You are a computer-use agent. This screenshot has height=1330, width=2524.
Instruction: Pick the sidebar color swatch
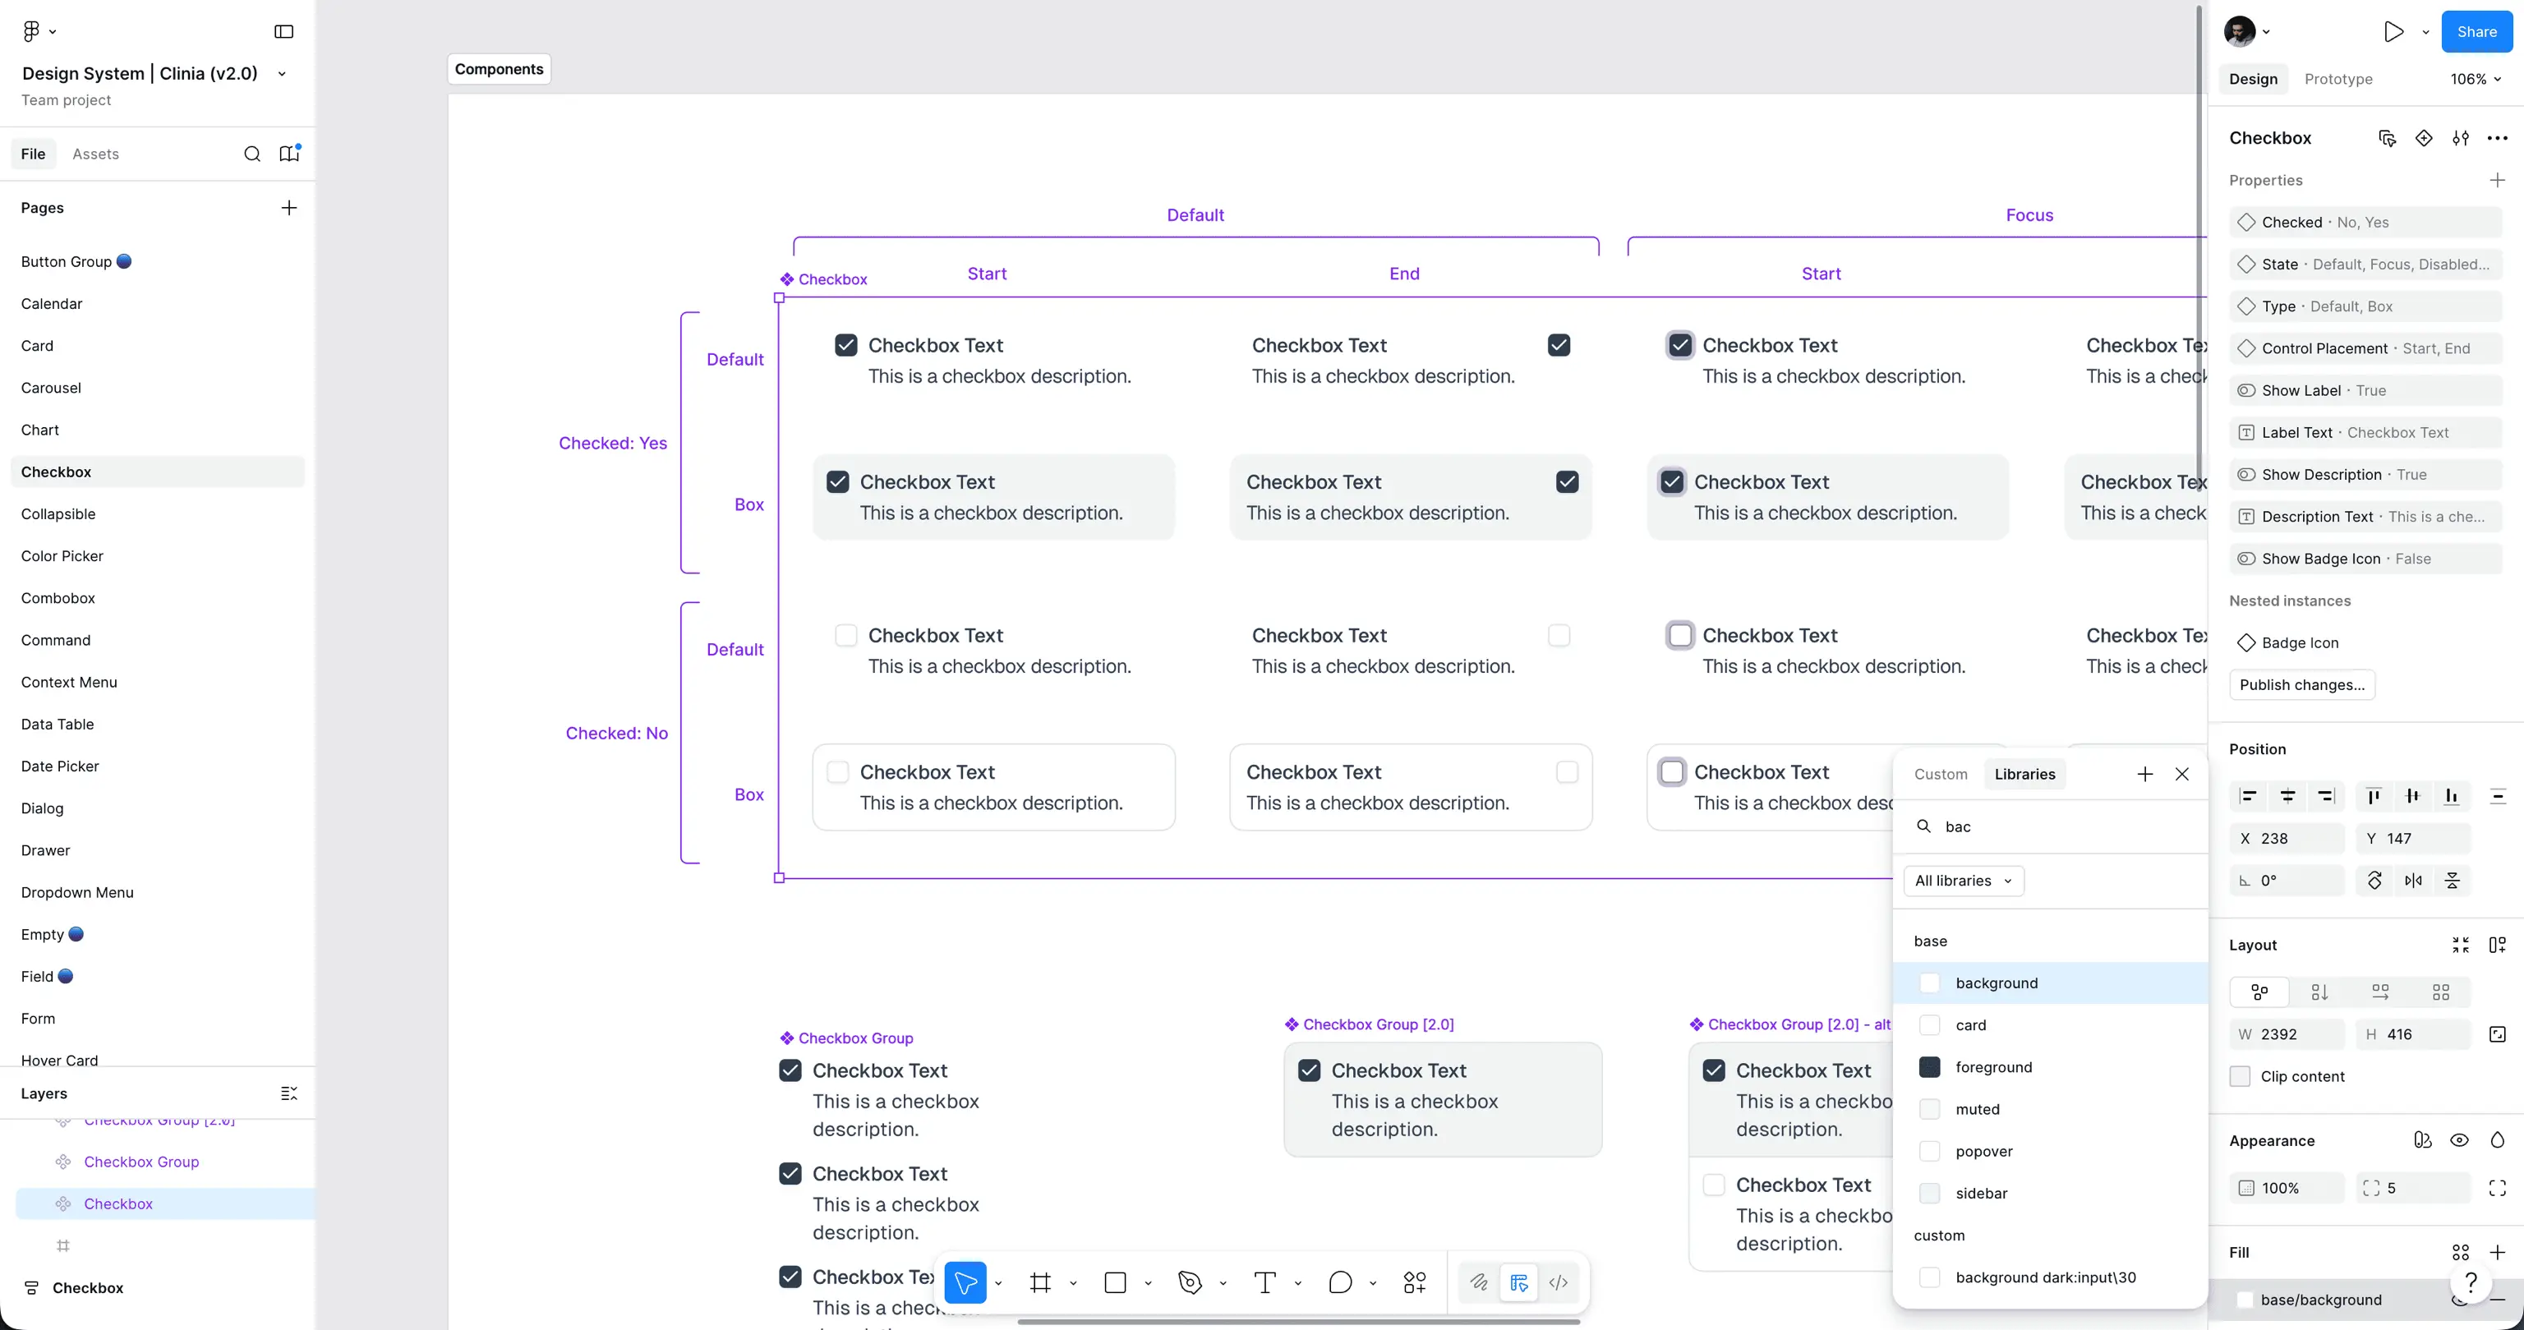pyautogui.click(x=1929, y=1194)
